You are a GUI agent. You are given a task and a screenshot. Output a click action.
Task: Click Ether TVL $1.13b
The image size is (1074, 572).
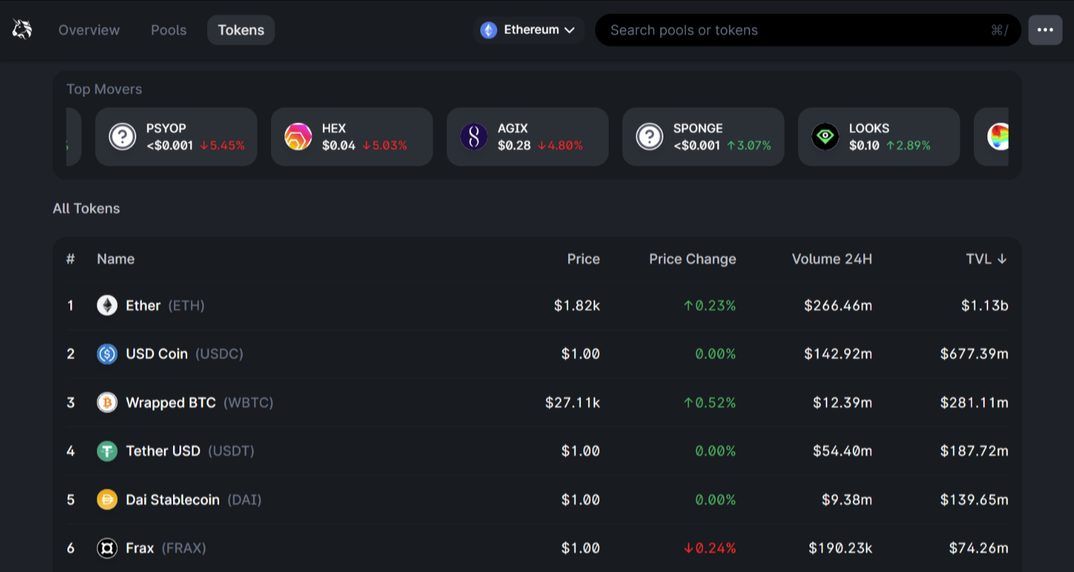[x=985, y=305]
